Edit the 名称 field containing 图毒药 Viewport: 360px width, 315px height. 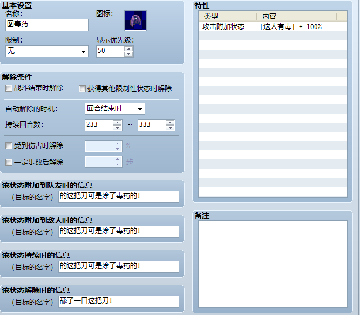click(x=47, y=25)
